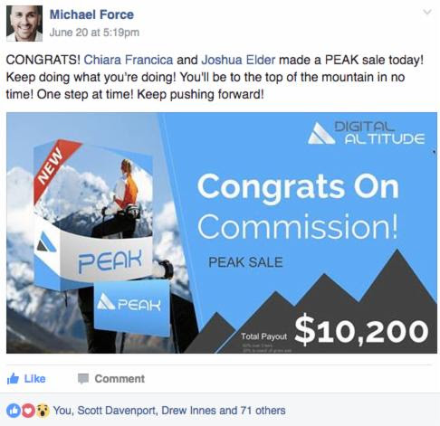
Task: Click the Like text button
Action: 34,379
